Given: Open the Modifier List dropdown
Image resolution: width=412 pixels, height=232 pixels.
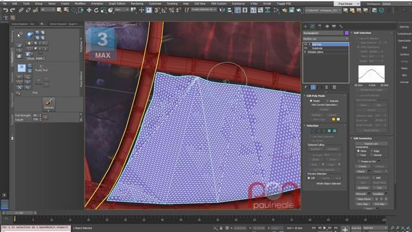Looking at the screenshot, I should coord(326,39).
